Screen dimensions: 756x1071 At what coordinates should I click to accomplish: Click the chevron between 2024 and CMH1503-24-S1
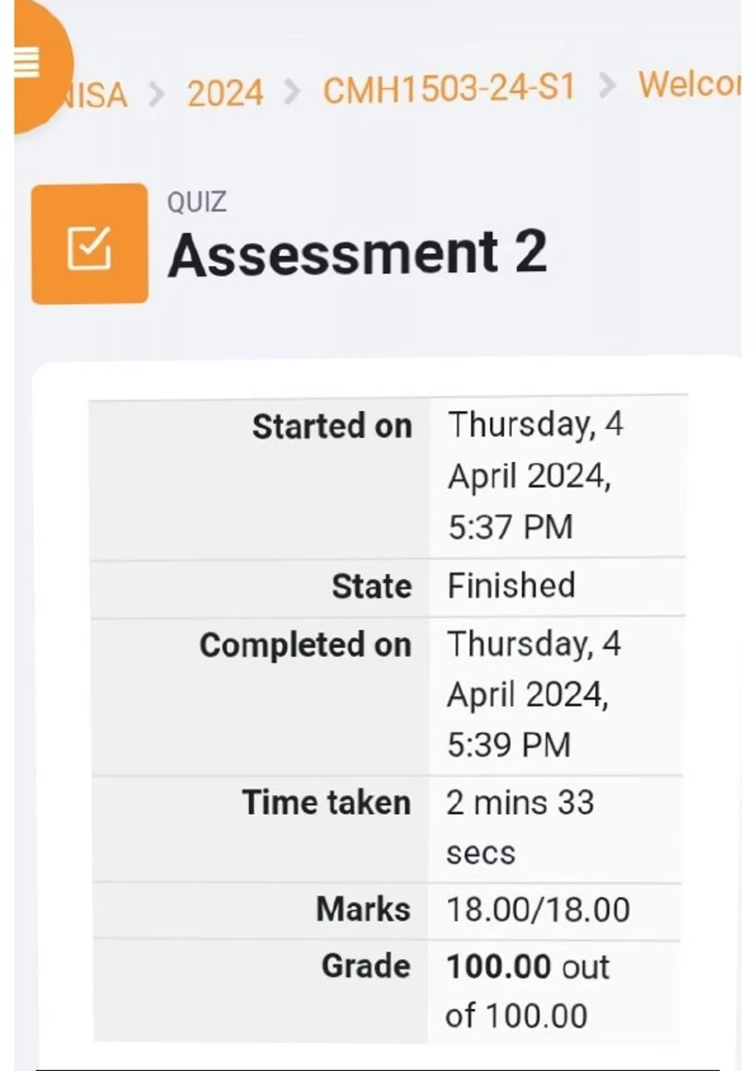292,92
